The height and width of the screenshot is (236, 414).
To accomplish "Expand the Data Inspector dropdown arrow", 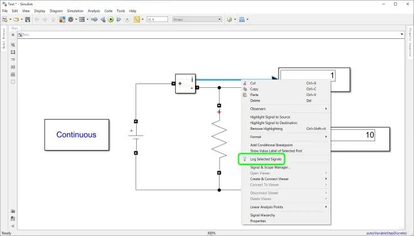I will pyautogui.click(x=142, y=19).
